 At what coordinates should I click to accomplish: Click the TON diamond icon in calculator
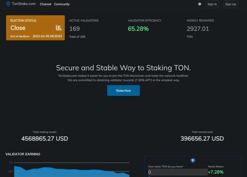(x=193, y=161)
